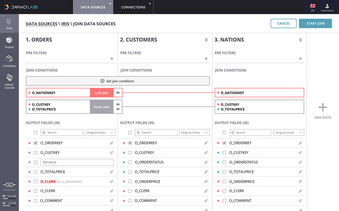The height and width of the screenshot is (211, 339).
Task: Check O_CUSTKEY checkbox in Customers column
Action: click(130, 153)
